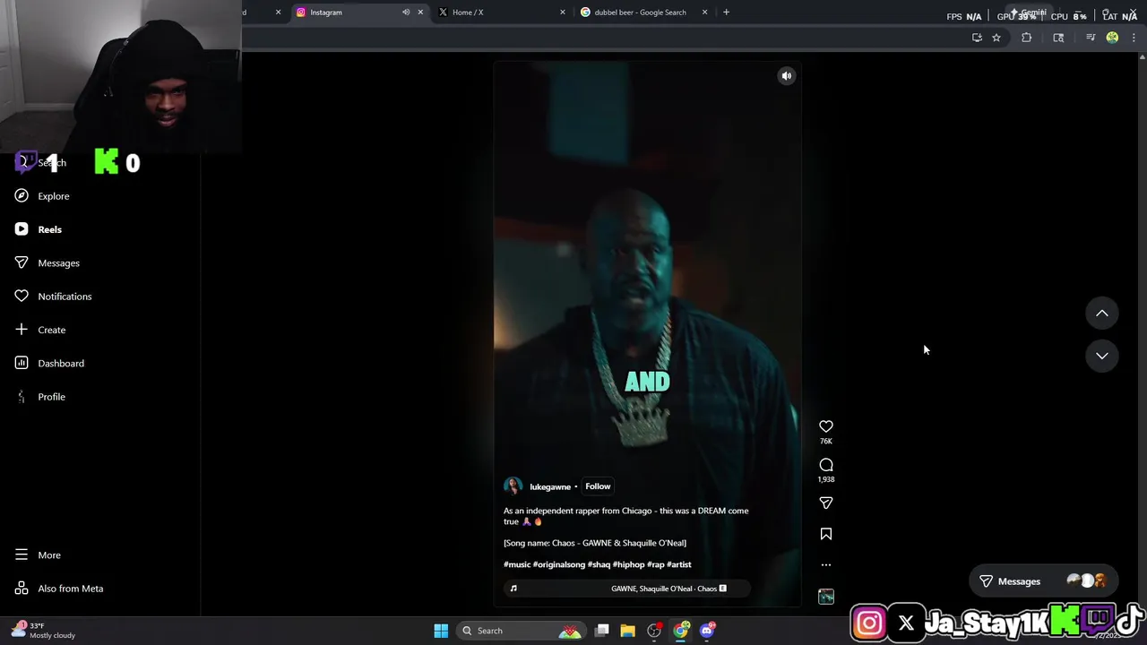The image size is (1147, 645).
Task: Click the install app icon in address bar
Action: click(x=977, y=38)
